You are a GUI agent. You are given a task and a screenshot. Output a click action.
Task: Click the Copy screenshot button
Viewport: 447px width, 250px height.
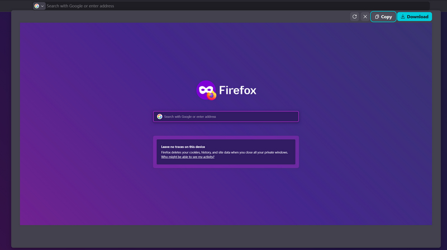pos(383,17)
